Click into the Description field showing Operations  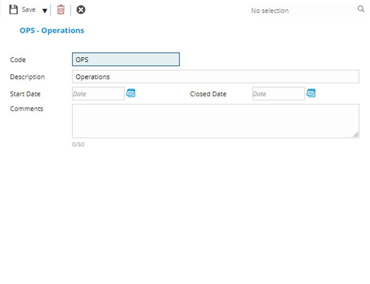coord(215,77)
